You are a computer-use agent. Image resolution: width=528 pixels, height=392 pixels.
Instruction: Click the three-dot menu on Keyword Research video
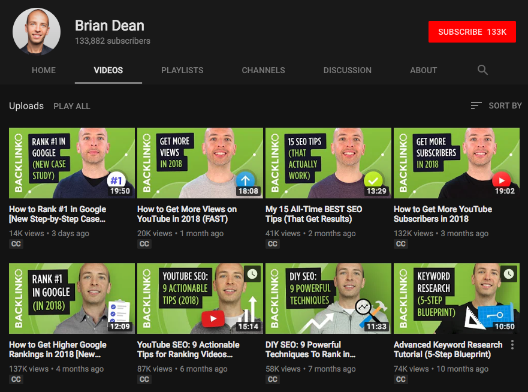coord(512,345)
